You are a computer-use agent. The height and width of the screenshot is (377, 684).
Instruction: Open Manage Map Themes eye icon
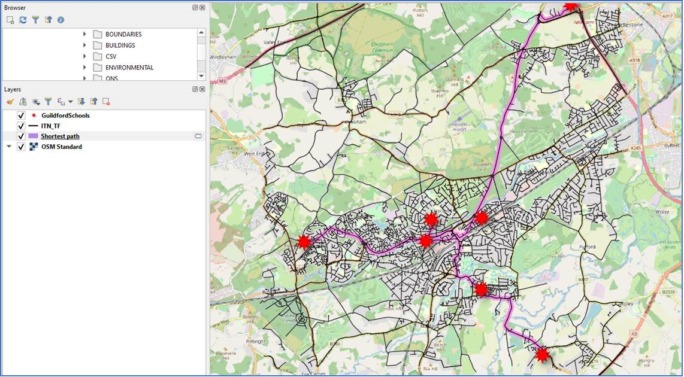pyautogui.click(x=36, y=102)
